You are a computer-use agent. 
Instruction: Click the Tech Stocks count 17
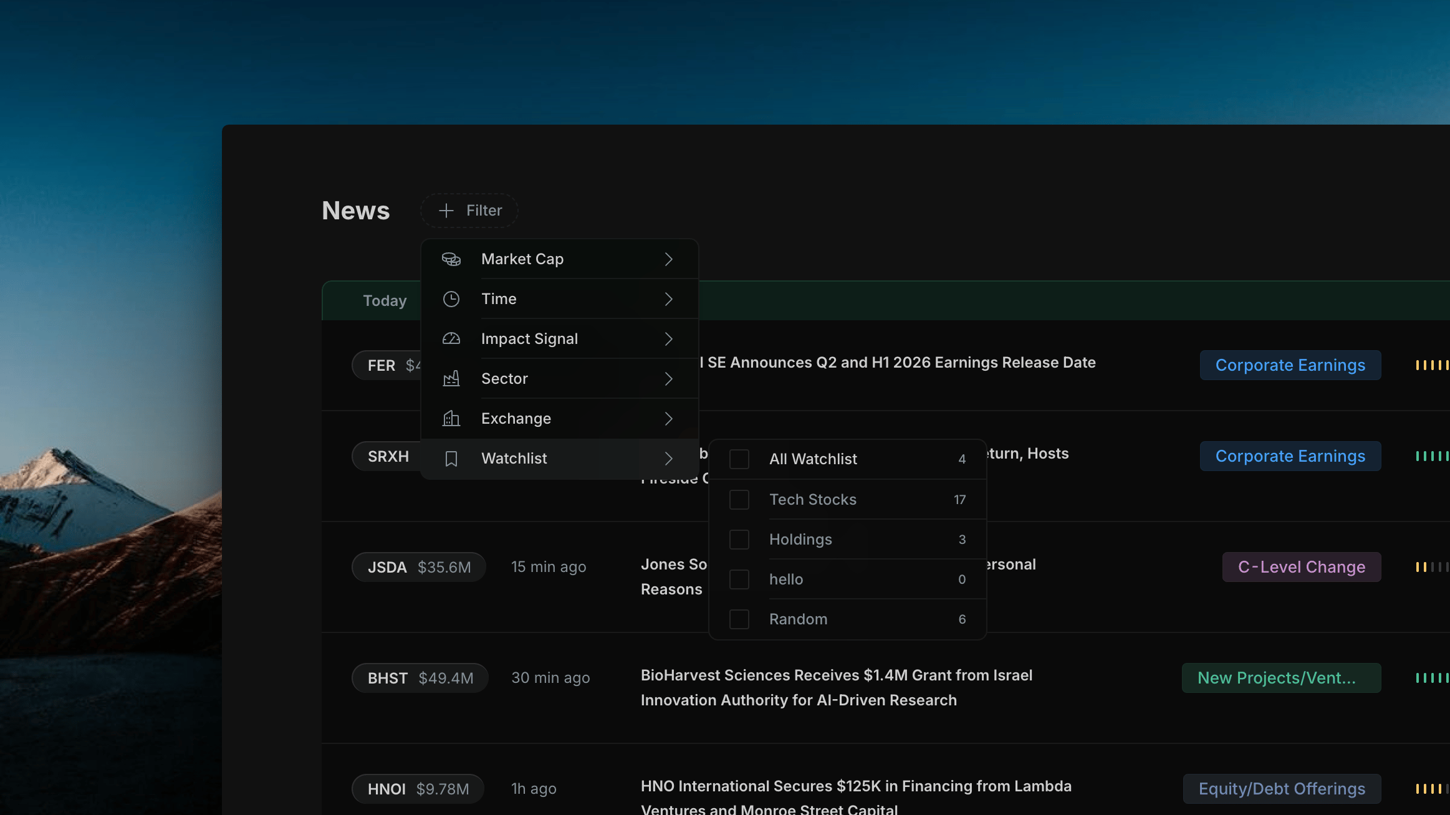tap(960, 500)
